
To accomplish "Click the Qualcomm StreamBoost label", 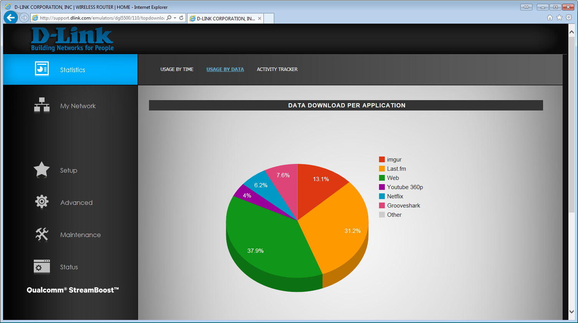I will pyautogui.click(x=73, y=290).
